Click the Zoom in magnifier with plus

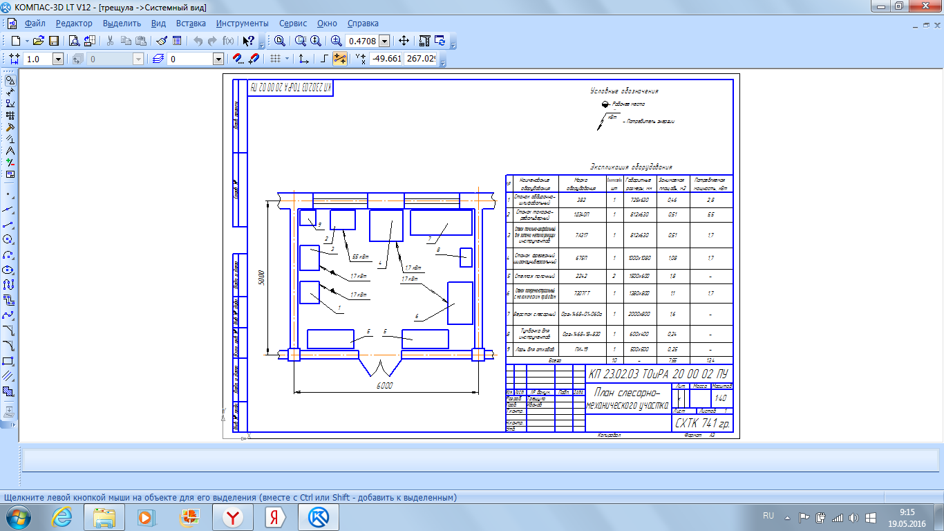point(336,41)
